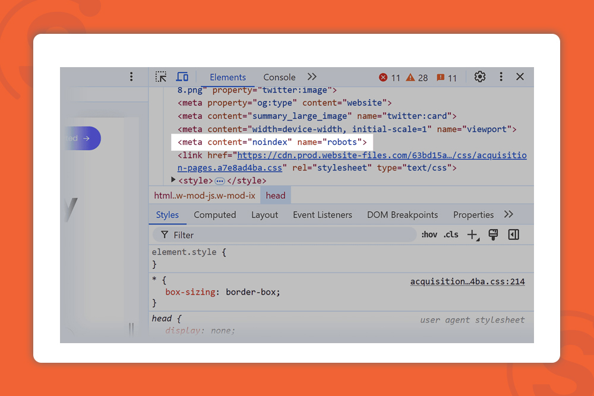The image size is (594, 396).
Task: Open the Layout pane tab
Action: point(264,215)
